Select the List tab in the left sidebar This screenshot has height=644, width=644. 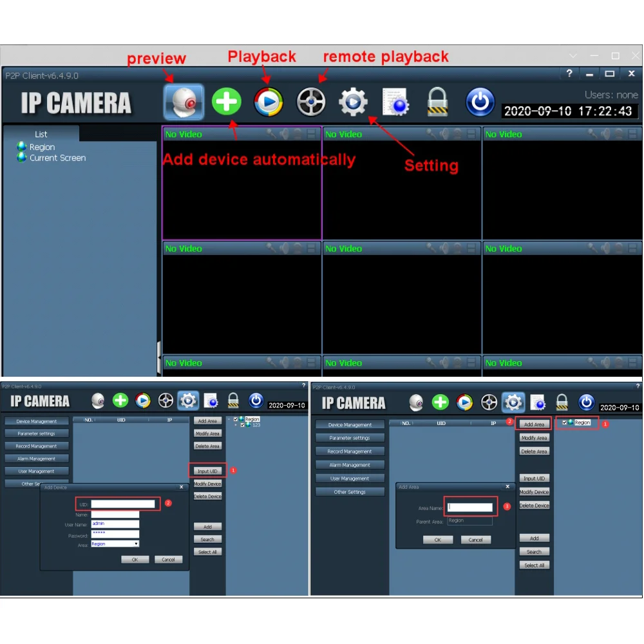41,134
